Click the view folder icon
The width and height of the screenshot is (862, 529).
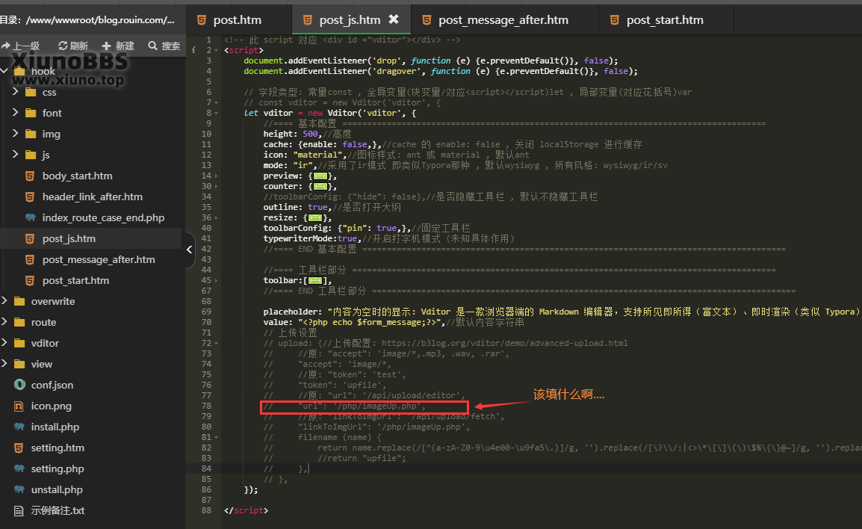click(x=19, y=364)
